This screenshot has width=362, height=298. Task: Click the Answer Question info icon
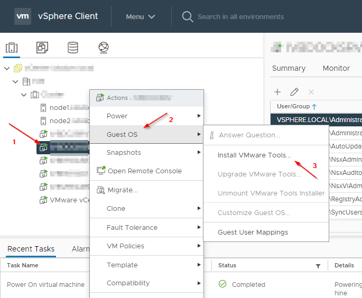(x=212, y=135)
